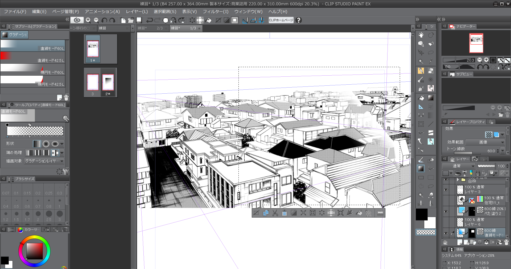Select the Eraser tool in tool palette
The image size is (511, 269).
click(x=431, y=71)
